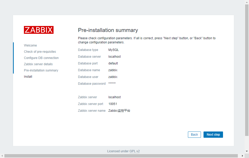Select Zabbix server details step
249x158 pixels.
click(x=38, y=64)
